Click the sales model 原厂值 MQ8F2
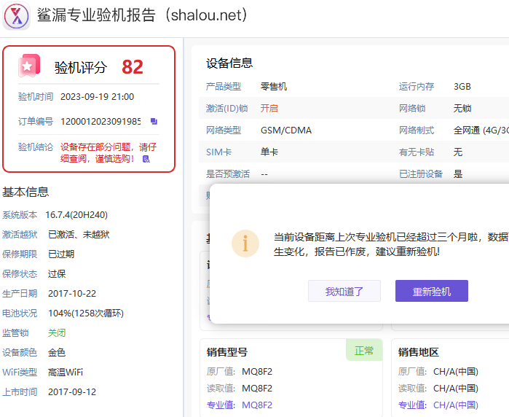 pos(257,372)
